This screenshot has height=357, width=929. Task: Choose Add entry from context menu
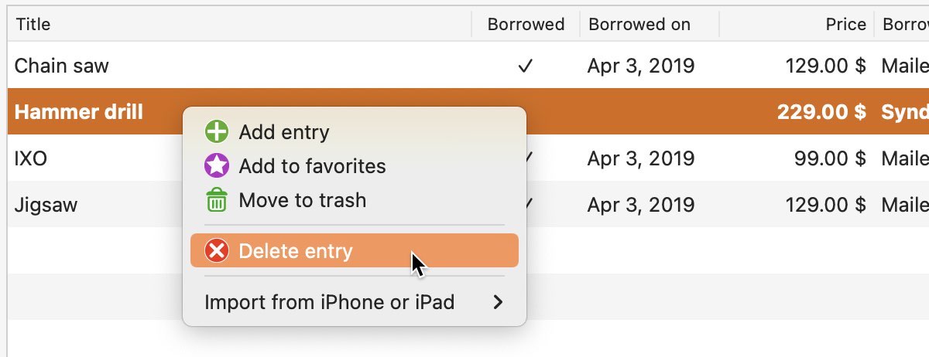click(x=283, y=132)
